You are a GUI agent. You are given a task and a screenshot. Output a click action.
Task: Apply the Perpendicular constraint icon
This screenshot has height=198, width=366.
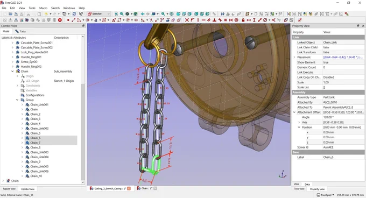tap(214, 20)
